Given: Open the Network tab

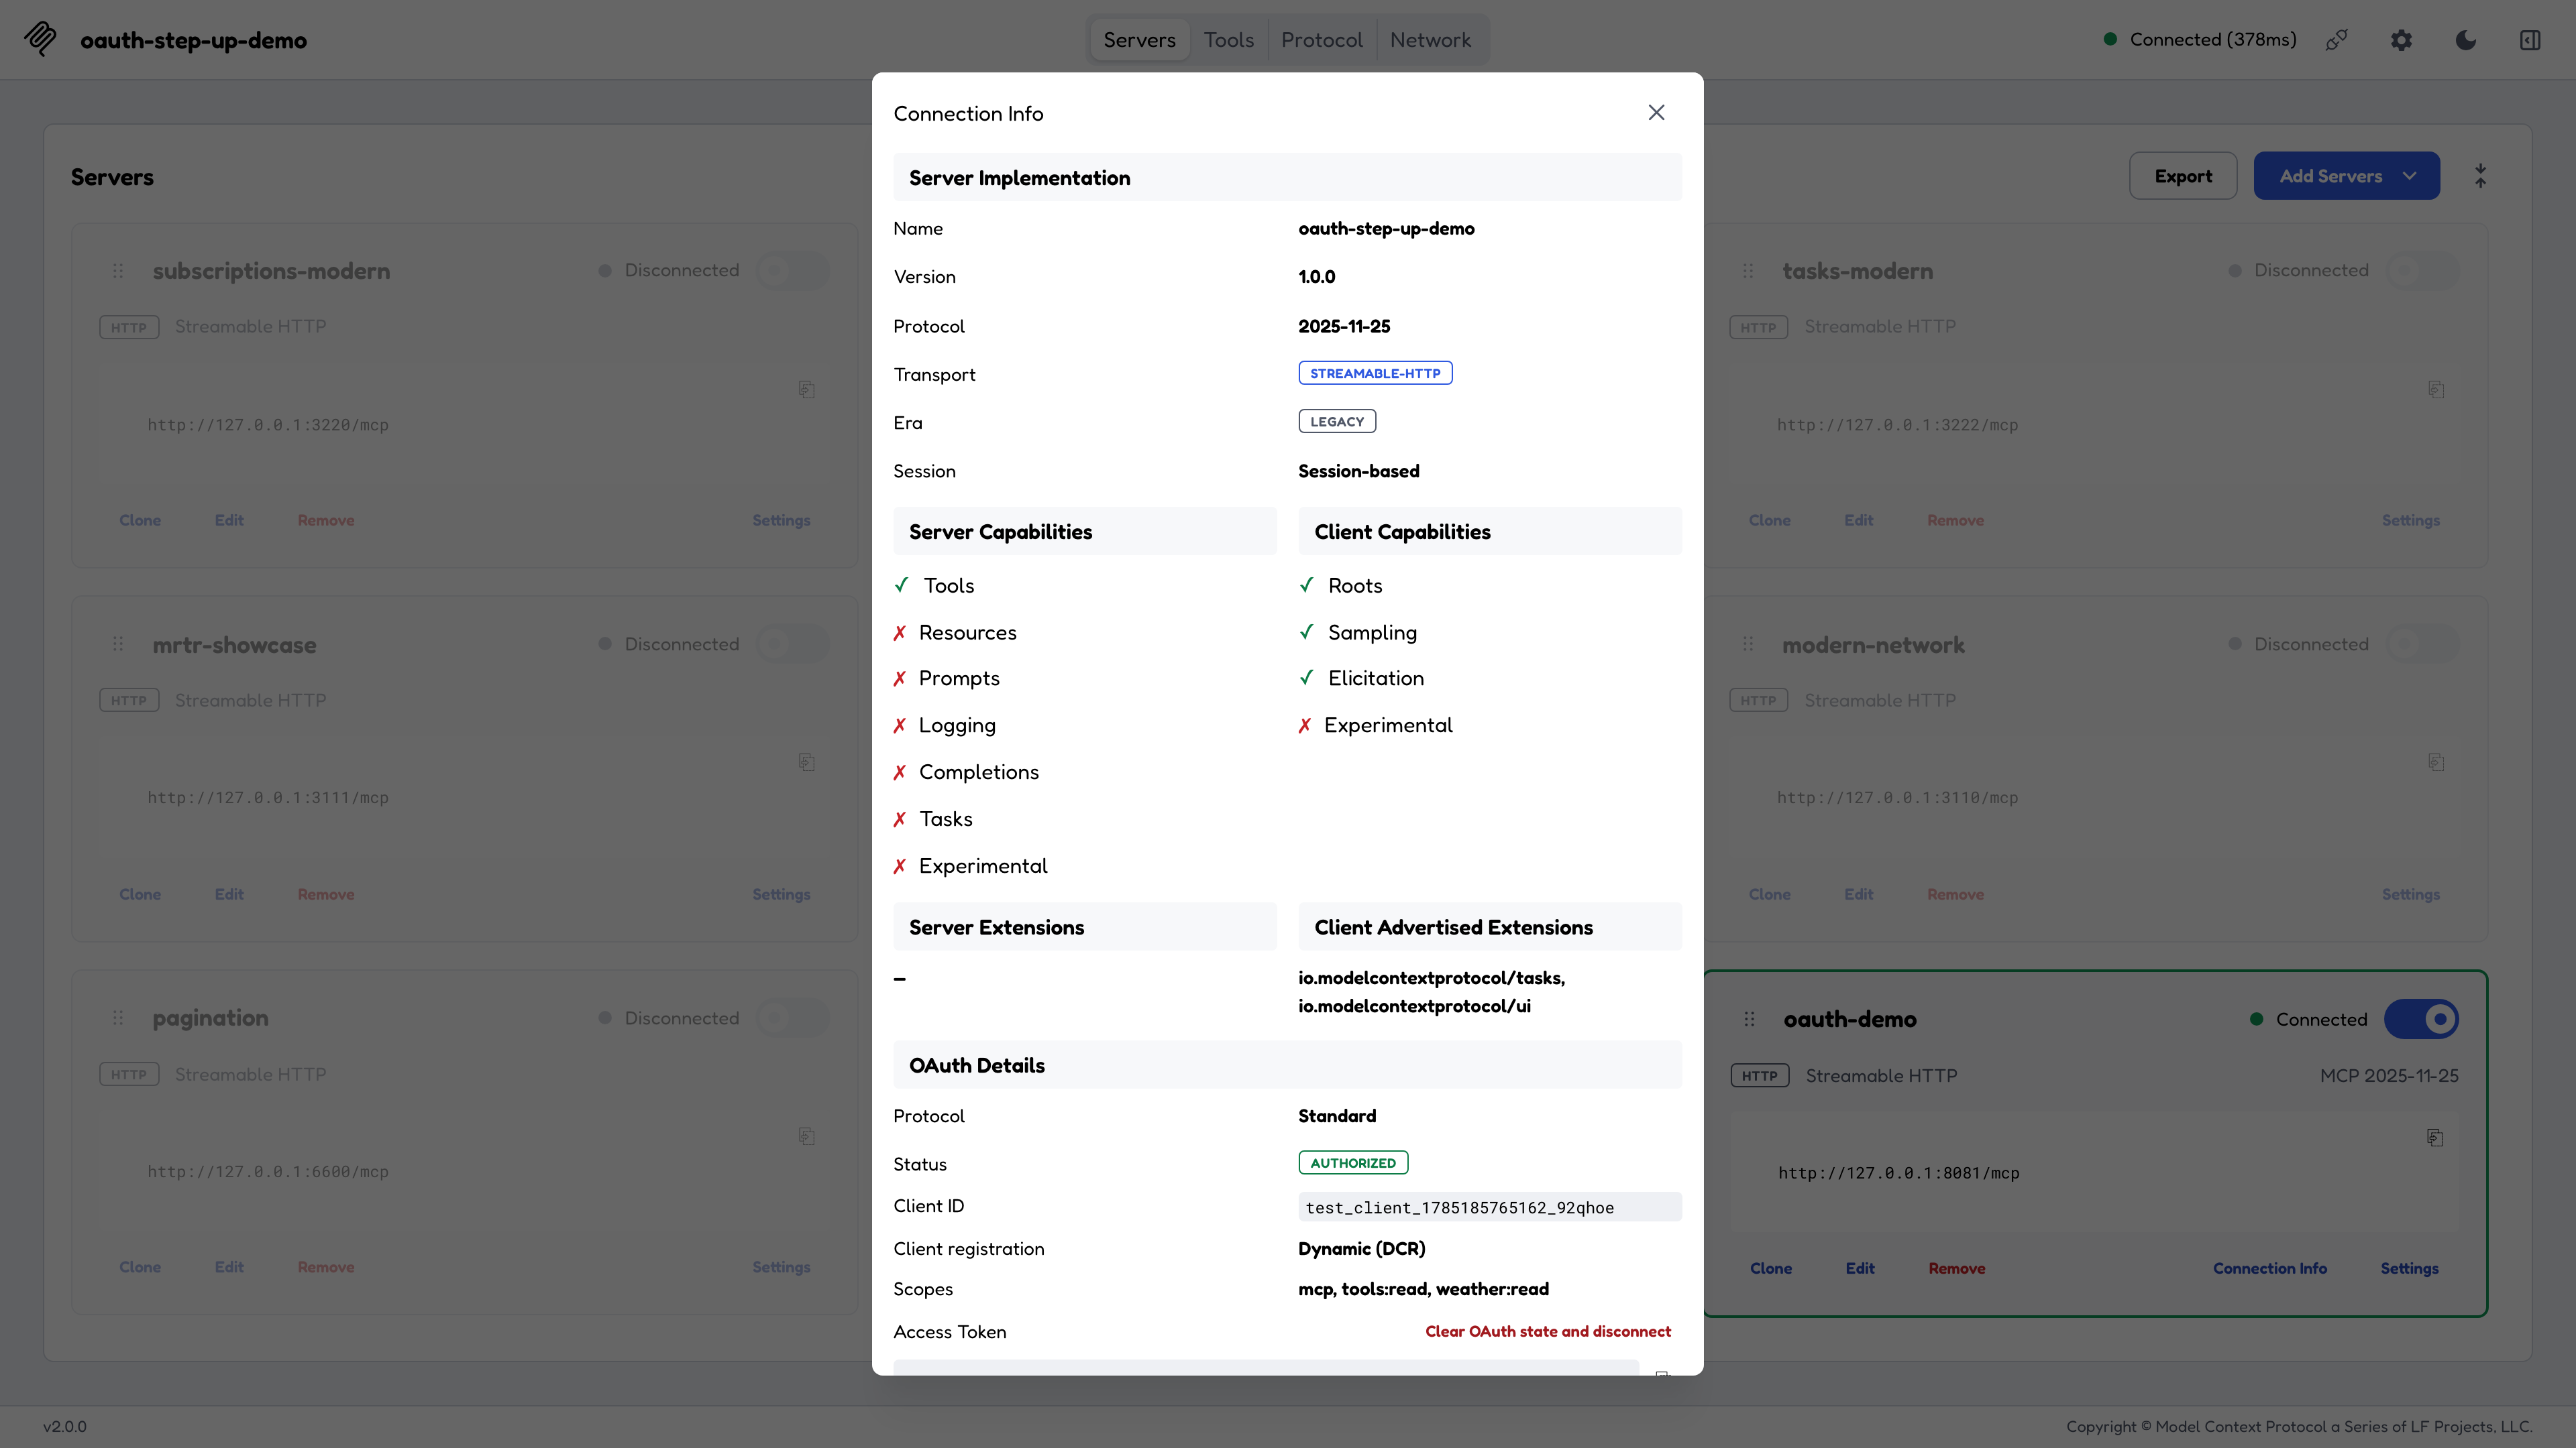Looking at the screenshot, I should coord(1430,40).
